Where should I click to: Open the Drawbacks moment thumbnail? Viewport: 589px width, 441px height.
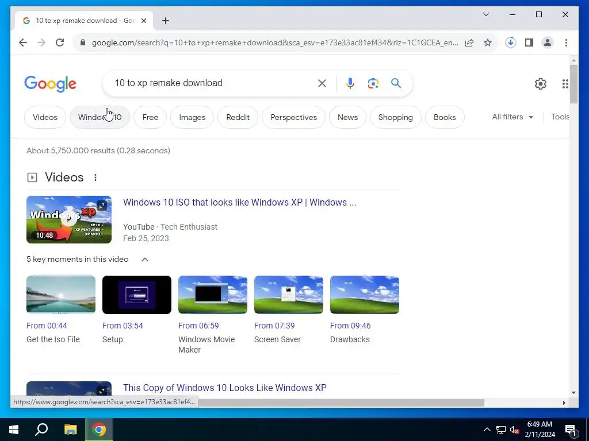point(364,295)
